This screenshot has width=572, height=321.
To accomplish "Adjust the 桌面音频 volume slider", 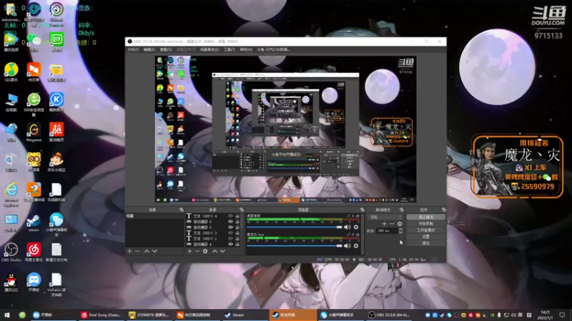I will tap(295, 227).
